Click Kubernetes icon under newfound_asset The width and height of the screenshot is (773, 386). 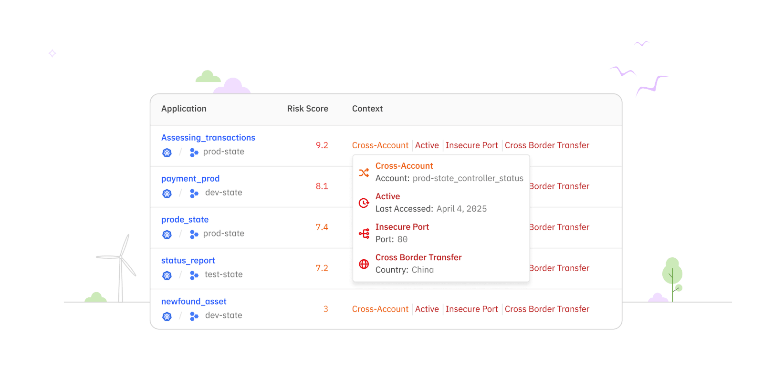click(167, 316)
